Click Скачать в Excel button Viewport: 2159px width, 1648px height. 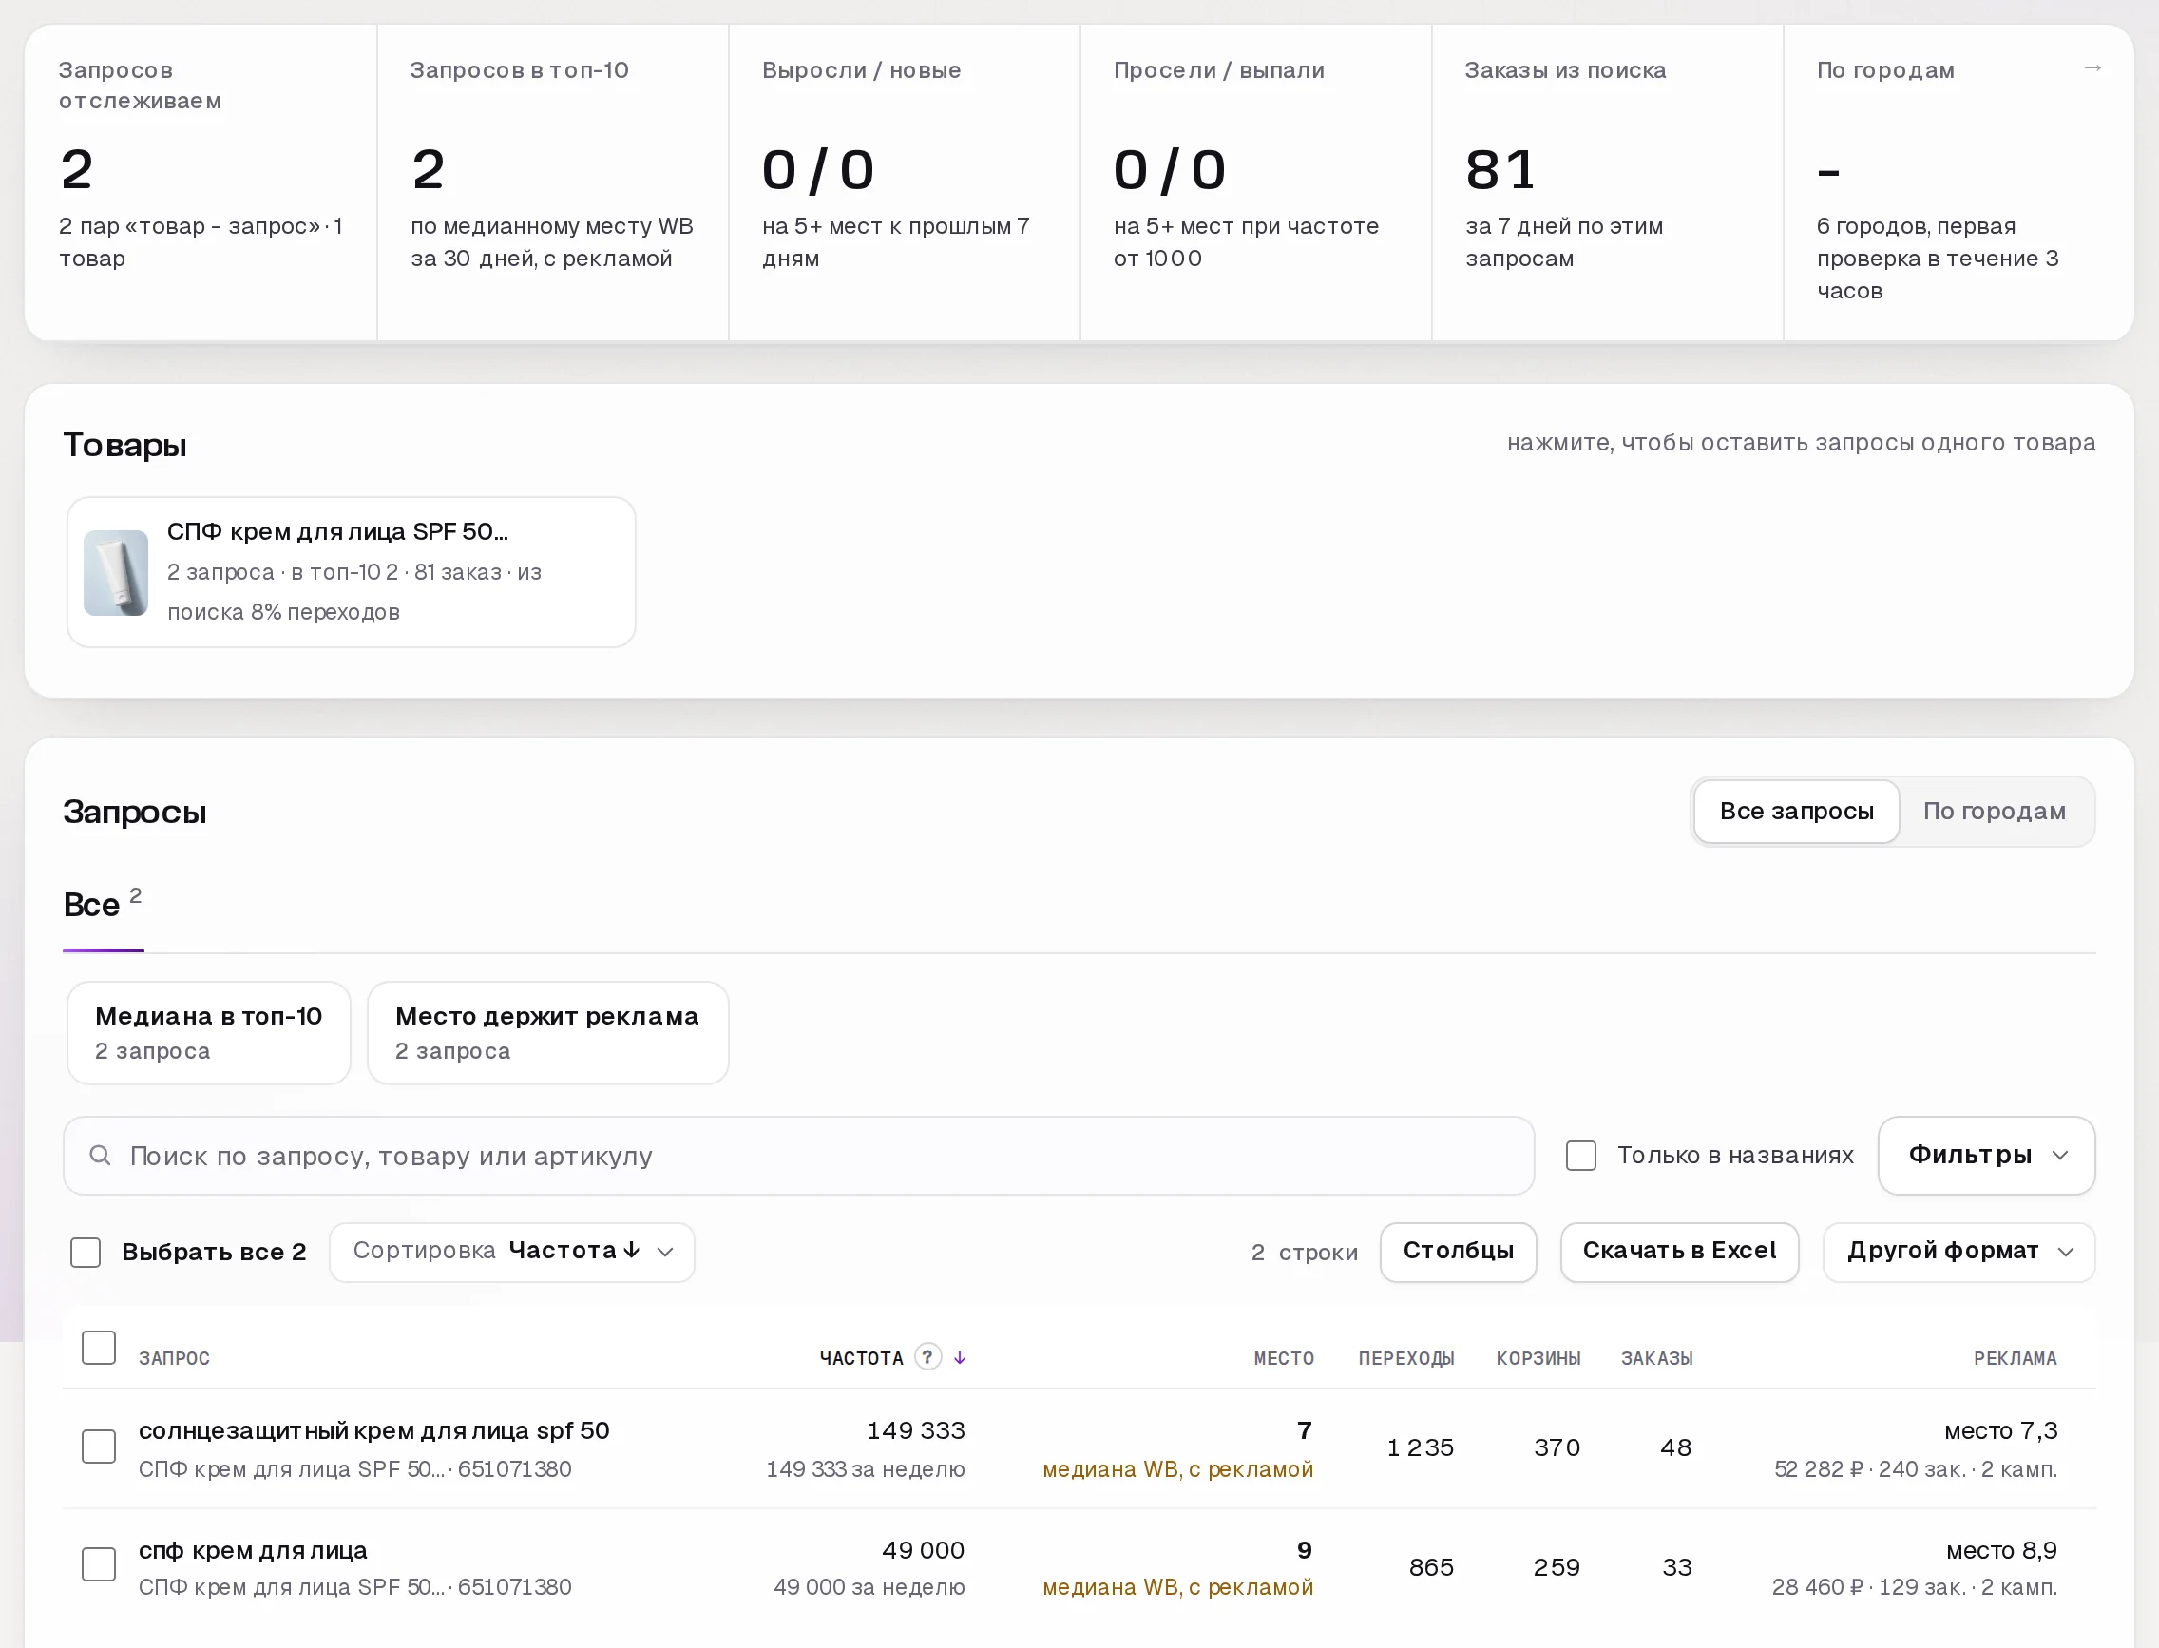pos(1679,1252)
